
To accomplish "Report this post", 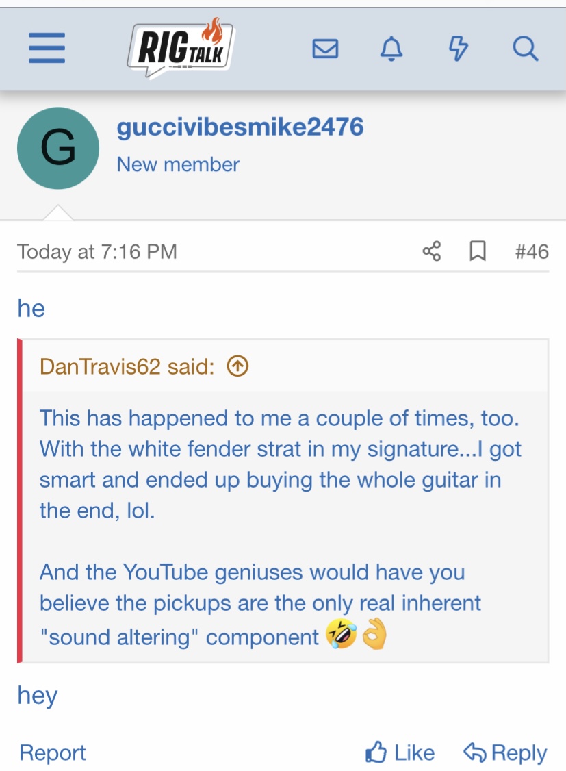I will [x=52, y=753].
